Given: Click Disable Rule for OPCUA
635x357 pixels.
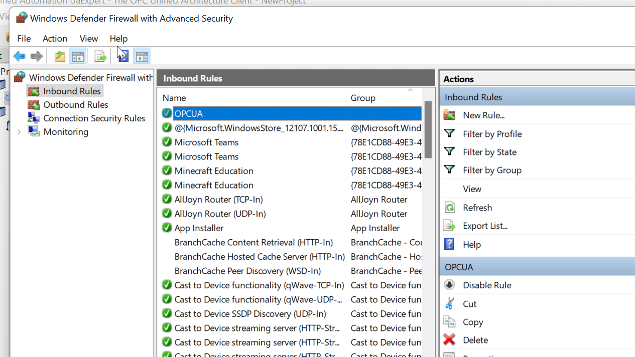Looking at the screenshot, I should tap(487, 285).
